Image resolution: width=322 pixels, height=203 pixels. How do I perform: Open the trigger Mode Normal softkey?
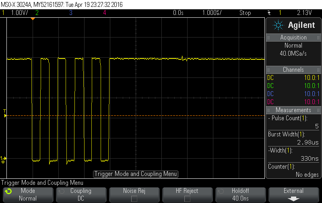pos(27,195)
